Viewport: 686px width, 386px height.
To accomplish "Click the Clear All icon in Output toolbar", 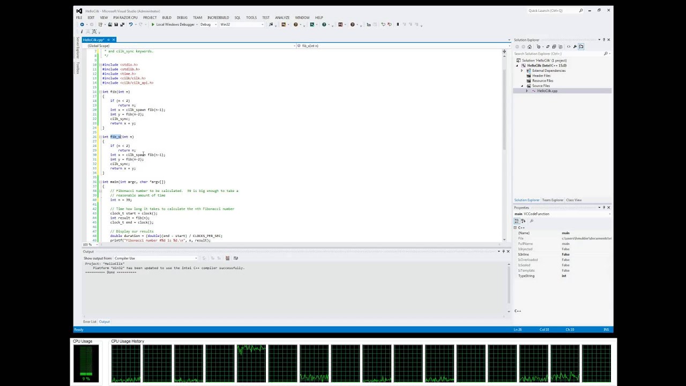I will click(x=228, y=258).
